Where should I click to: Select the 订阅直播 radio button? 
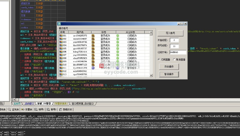[159, 60]
